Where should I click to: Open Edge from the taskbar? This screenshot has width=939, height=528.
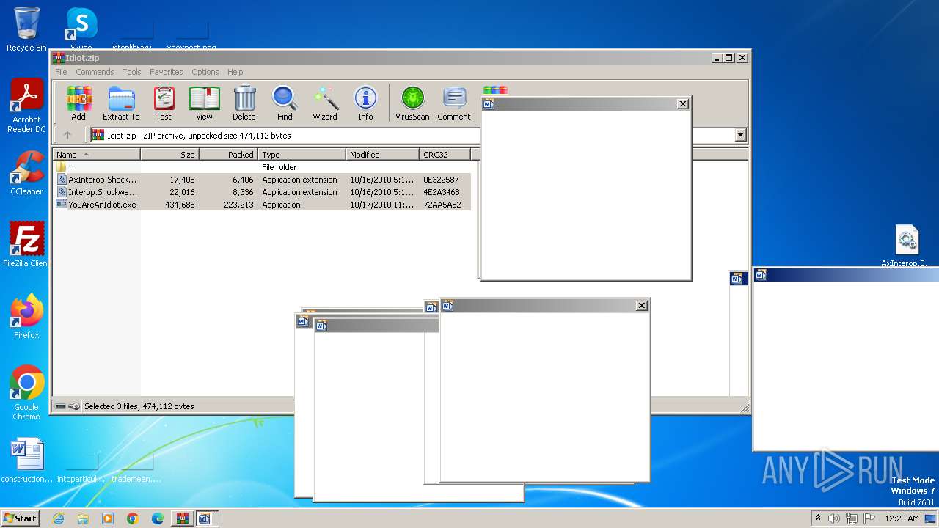pos(158,518)
